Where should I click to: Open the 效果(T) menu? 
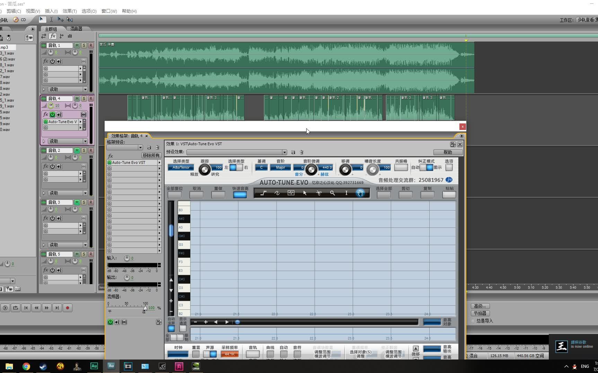[x=70, y=11]
